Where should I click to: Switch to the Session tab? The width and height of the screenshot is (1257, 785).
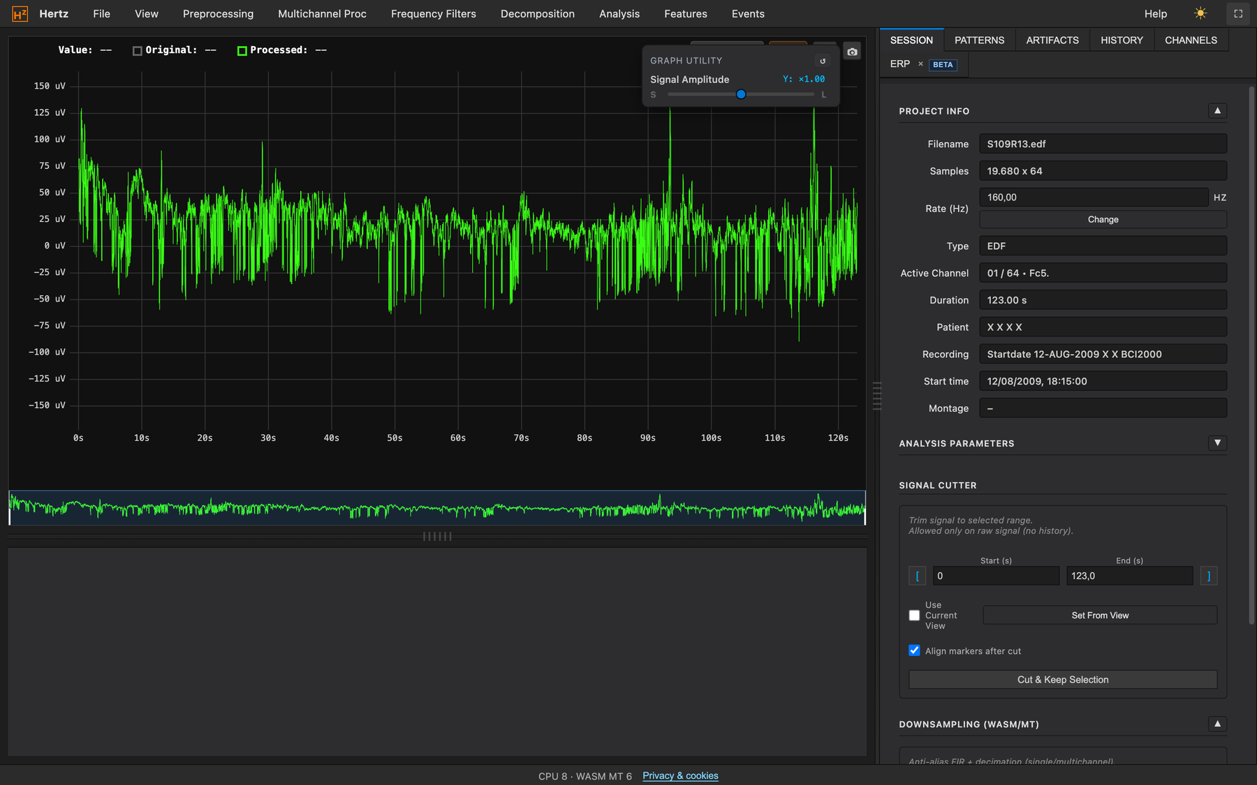pos(911,40)
